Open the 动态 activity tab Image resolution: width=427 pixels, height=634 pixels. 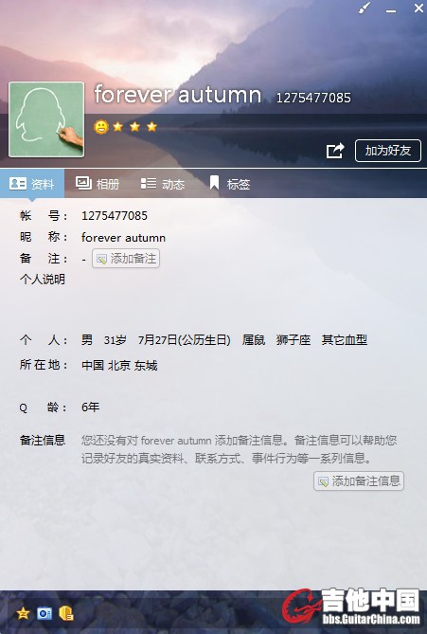[163, 184]
